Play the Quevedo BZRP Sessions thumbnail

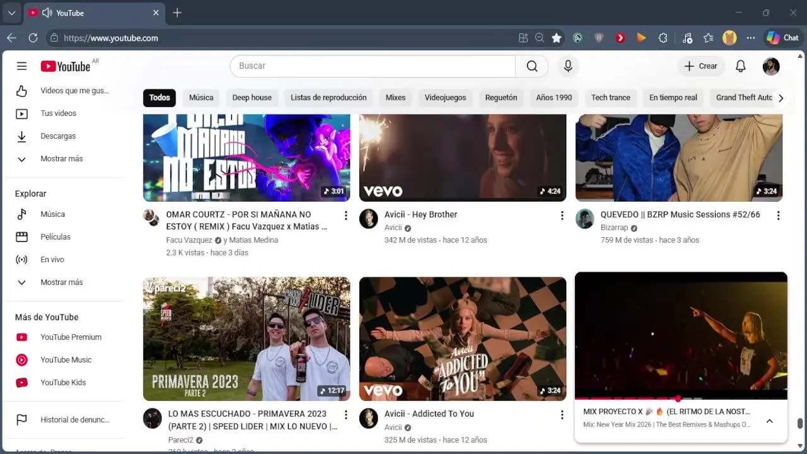click(x=679, y=158)
